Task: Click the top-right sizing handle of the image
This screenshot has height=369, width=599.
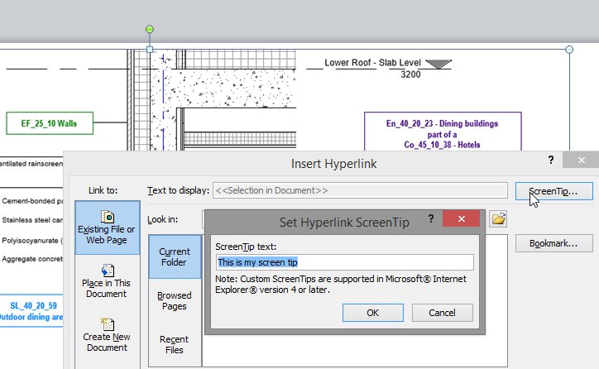Action: coord(569,50)
